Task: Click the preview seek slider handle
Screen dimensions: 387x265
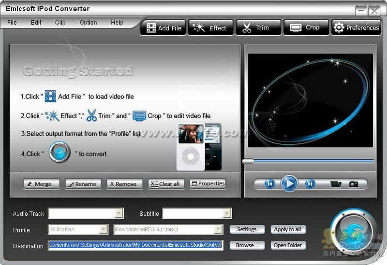Action: (x=248, y=161)
